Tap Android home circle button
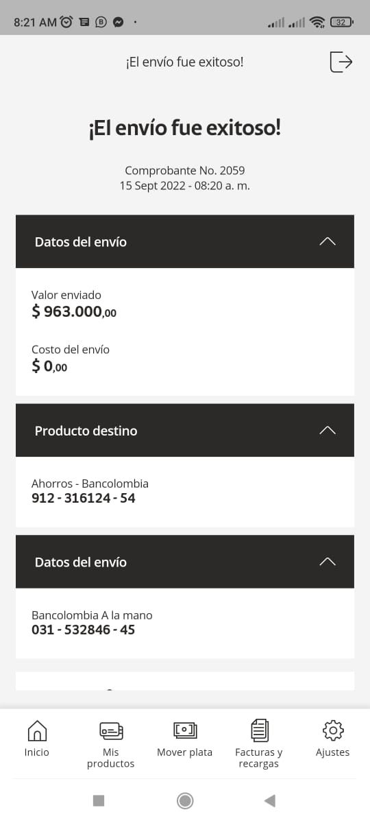370x823 pixels. pos(185,800)
